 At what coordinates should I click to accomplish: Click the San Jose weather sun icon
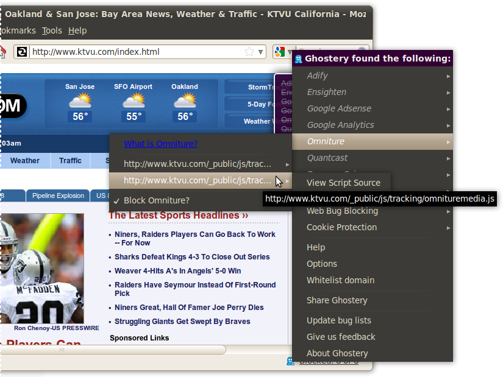click(80, 100)
